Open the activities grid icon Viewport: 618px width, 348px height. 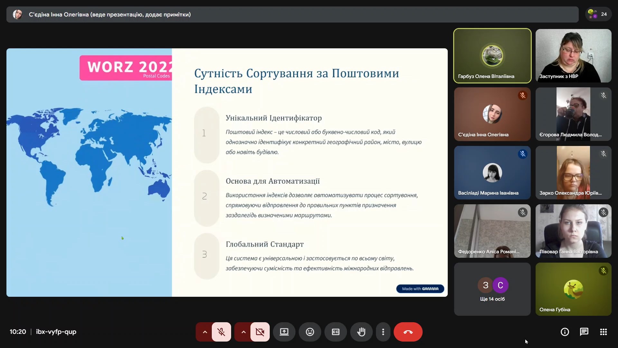point(603,332)
